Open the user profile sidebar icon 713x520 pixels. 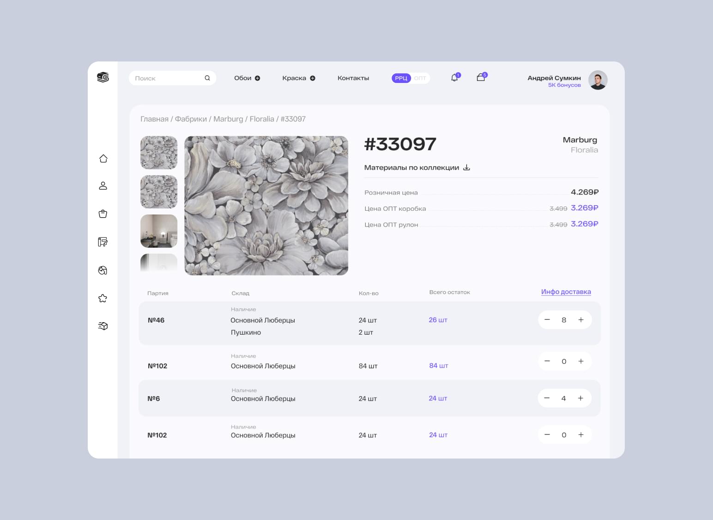coord(103,186)
